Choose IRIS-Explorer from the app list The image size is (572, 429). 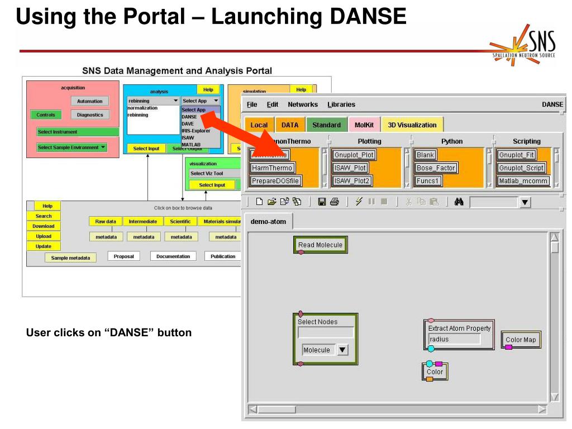pyautogui.click(x=196, y=131)
